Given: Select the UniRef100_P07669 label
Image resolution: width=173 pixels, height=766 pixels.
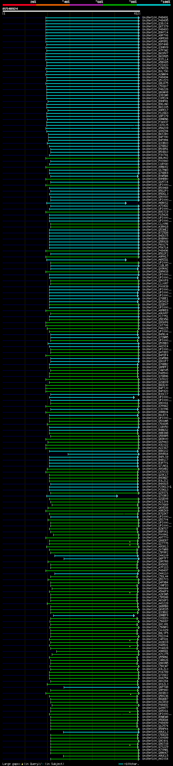Looking at the screenshot, I should (155, 505).
